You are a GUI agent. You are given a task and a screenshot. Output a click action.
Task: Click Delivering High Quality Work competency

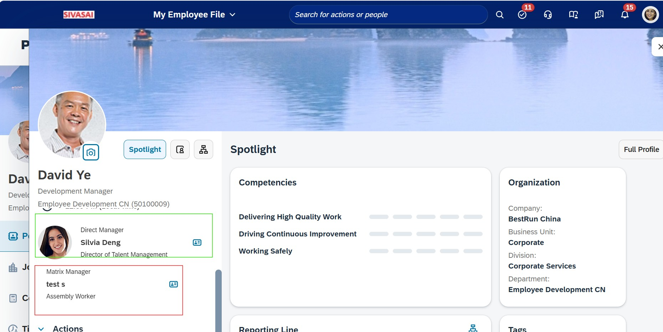(290, 217)
